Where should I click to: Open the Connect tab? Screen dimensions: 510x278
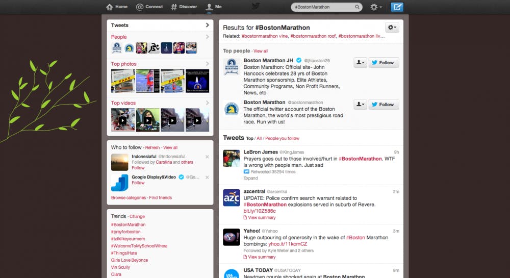(149, 7)
